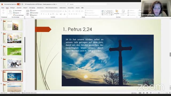Open the Übergänge ribbon tab
The width and height of the screenshot is (171, 96).
(32, 8)
